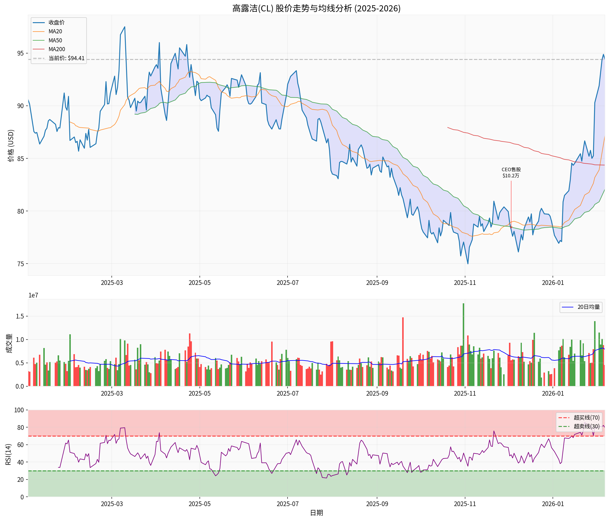Click the 当前价 $94.41 legend entry

click(66, 58)
